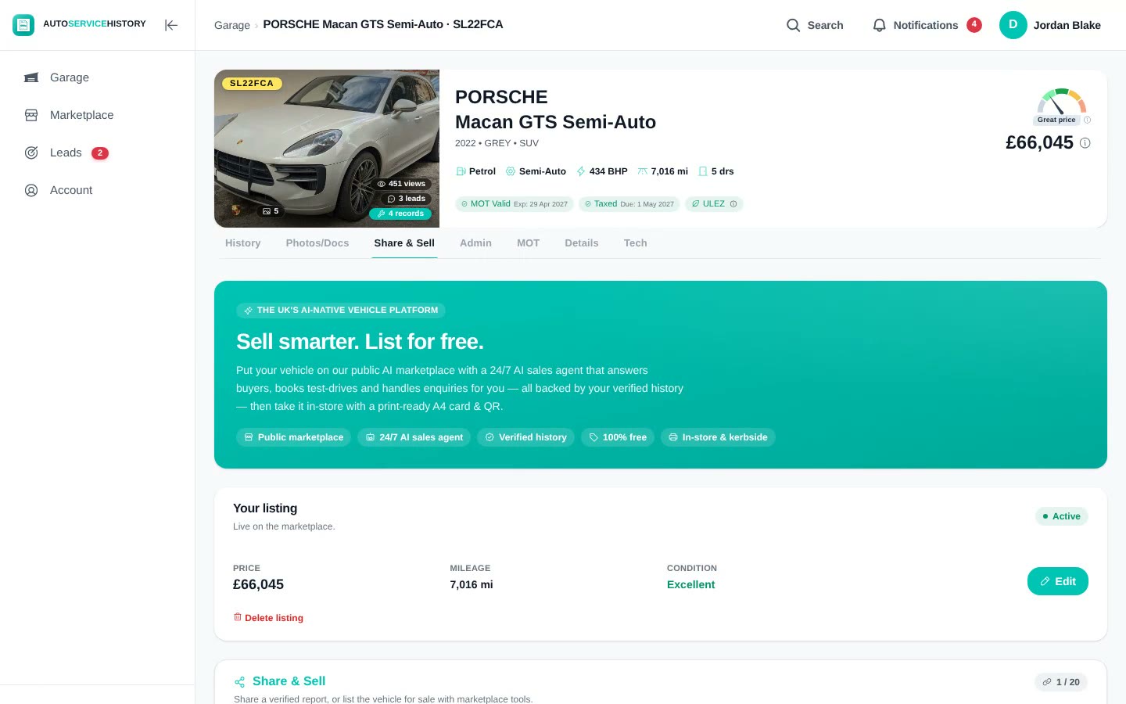
Task: Open the 5 photos counter on the car image
Action: click(x=271, y=211)
